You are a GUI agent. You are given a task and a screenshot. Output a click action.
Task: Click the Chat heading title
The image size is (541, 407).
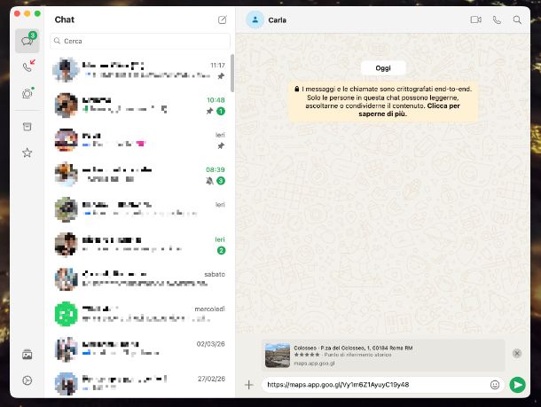[x=65, y=20]
